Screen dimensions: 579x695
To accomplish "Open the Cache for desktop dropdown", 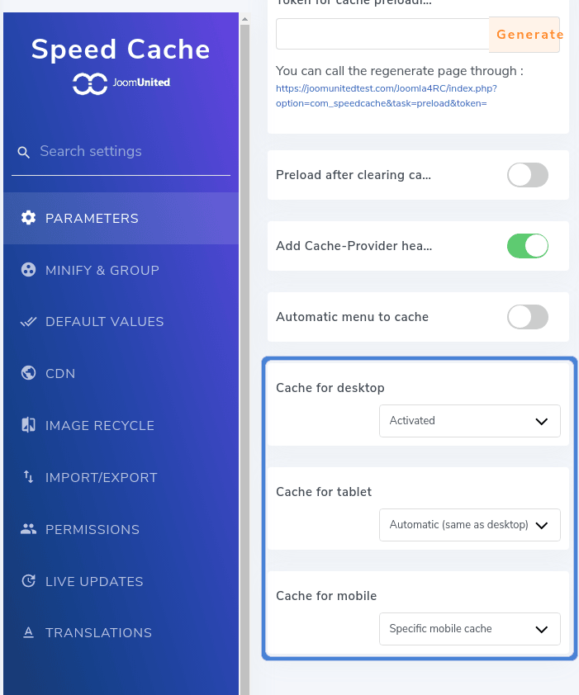I will click(469, 421).
